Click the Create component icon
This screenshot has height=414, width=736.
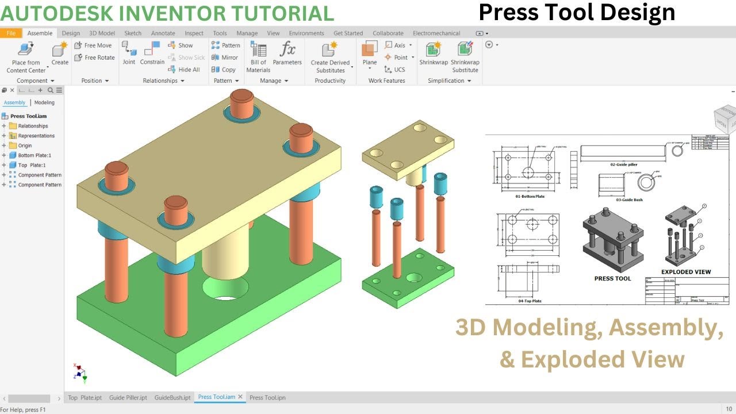(x=60, y=49)
